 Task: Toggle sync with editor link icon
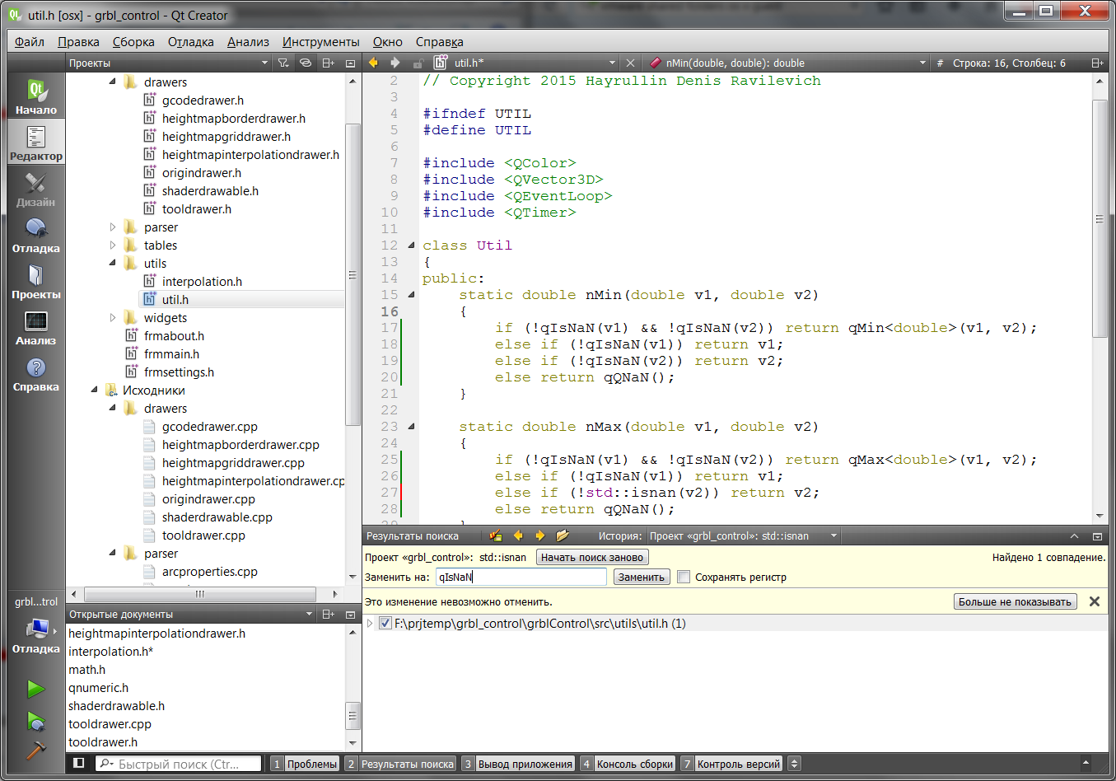click(x=306, y=63)
